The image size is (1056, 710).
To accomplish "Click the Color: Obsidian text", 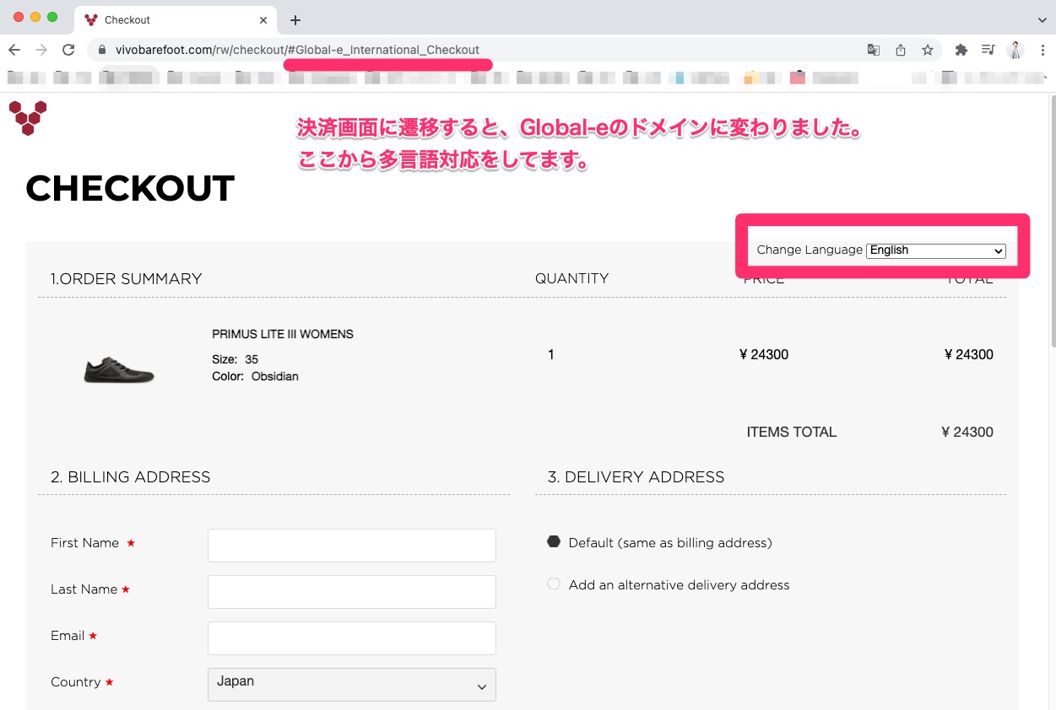I will 255,376.
